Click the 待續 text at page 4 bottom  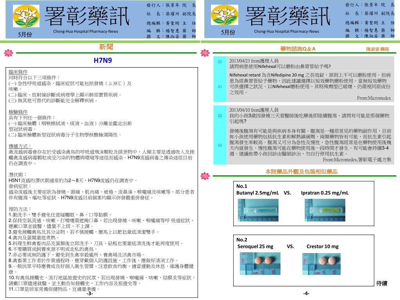[382, 283]
